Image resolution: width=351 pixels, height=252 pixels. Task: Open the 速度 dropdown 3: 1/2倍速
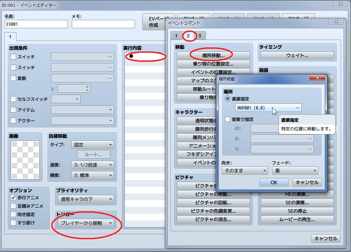coord(92,165)
